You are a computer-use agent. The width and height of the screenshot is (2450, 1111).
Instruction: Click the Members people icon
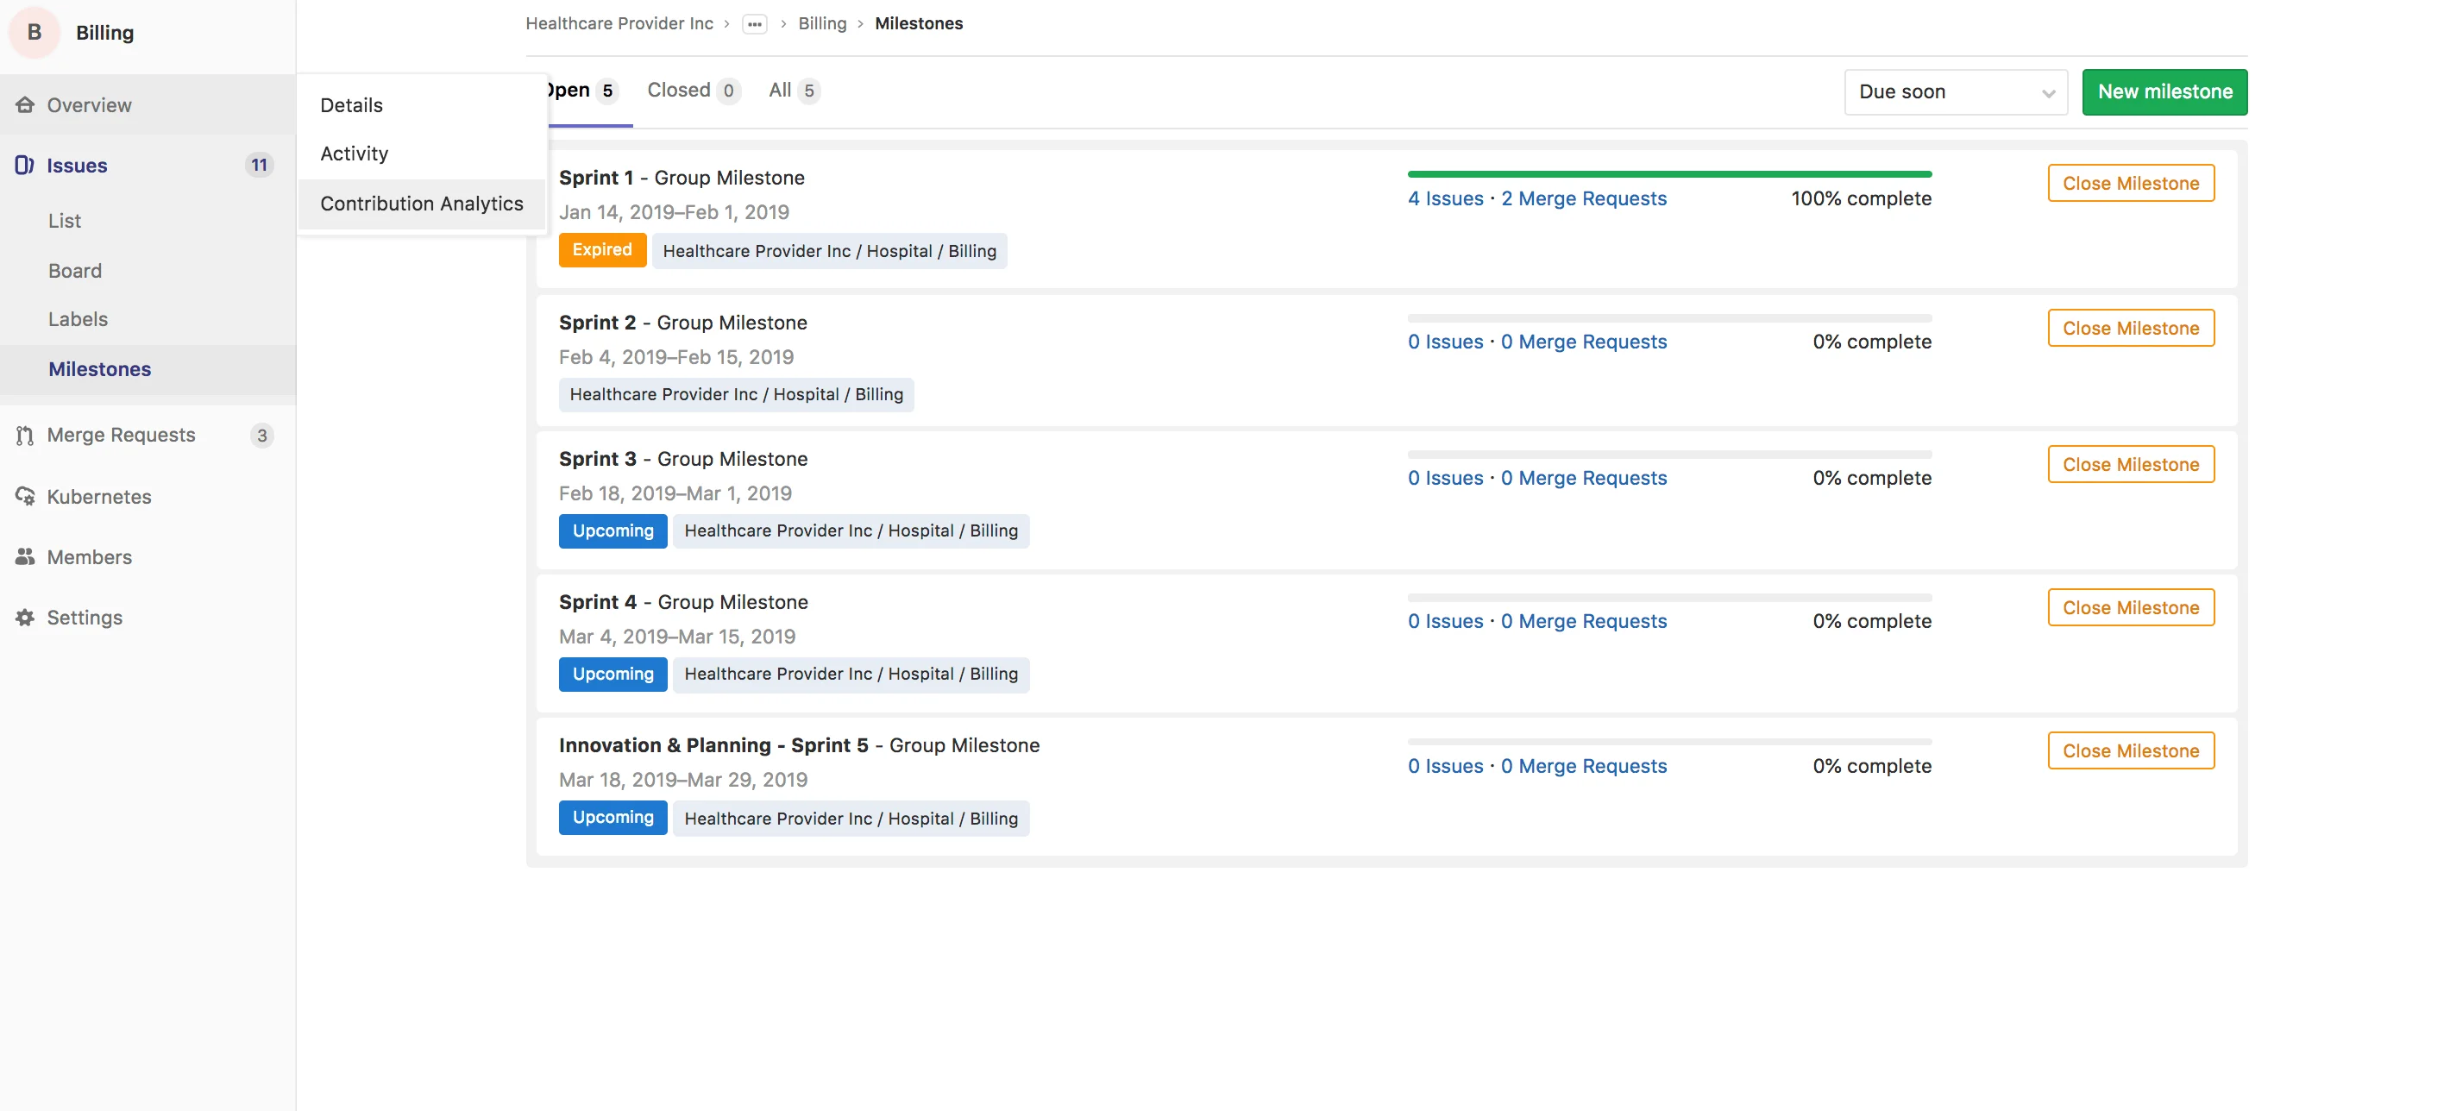tap(25, 556)
